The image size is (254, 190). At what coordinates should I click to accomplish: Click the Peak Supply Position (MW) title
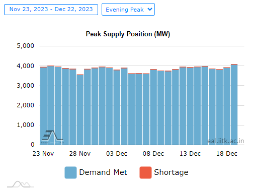tap(128, 34)
